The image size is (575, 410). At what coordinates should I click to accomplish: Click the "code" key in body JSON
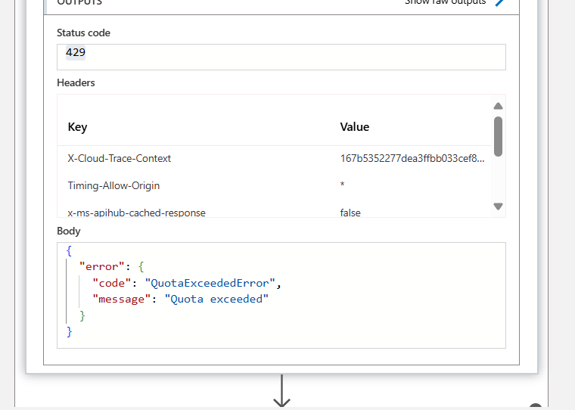click(112, 283)
